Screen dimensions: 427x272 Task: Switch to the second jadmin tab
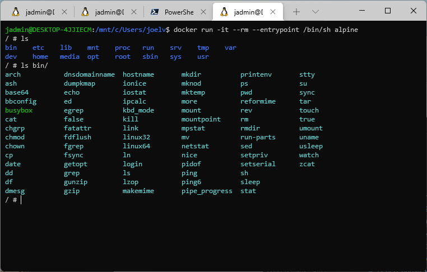(x=108, y=12)
